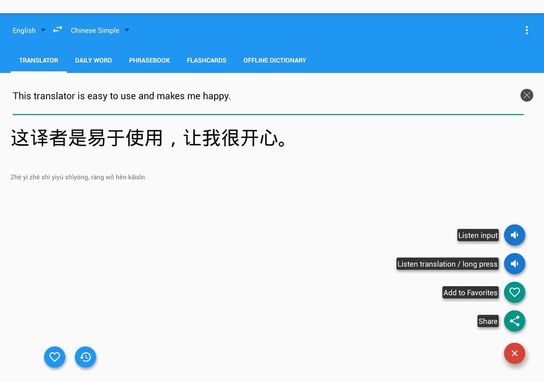The width and height of the screenshot is (544, 382).
Task: Play the Listen translation speaker button
Action: [514, 264]
